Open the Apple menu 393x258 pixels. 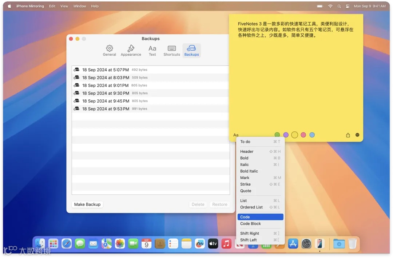tap(9, 6)
